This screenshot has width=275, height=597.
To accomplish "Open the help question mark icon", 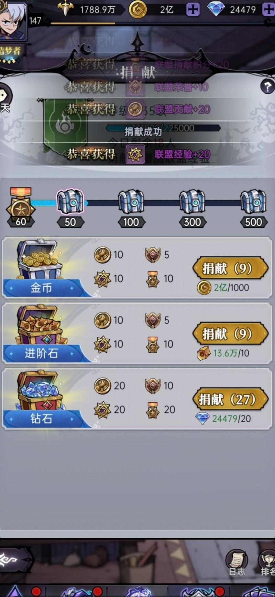I will [x=267, y=86].
